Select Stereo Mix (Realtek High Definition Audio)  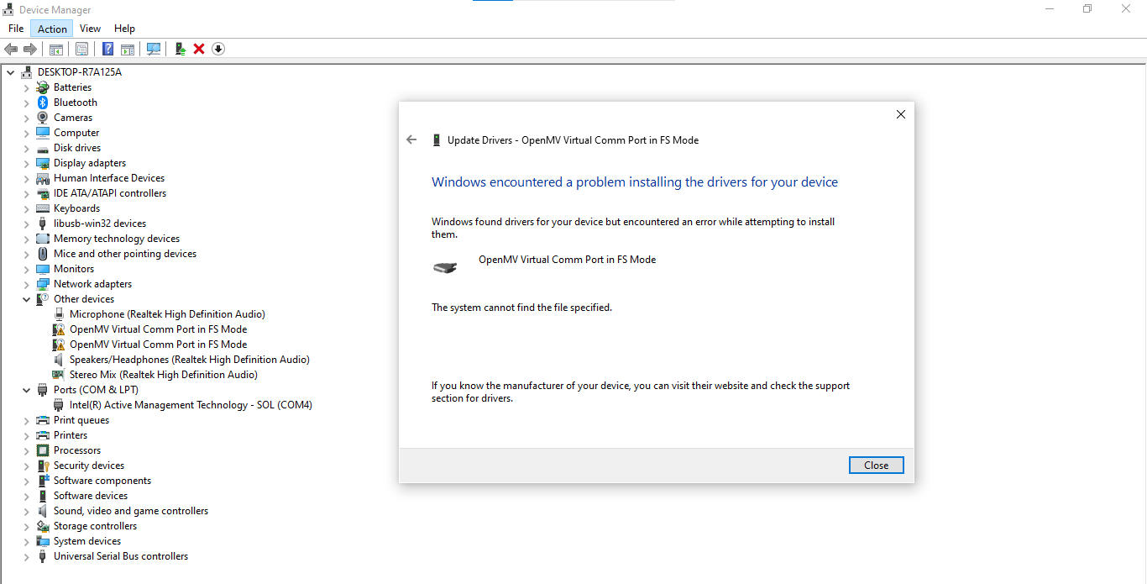tap(163, 375)
